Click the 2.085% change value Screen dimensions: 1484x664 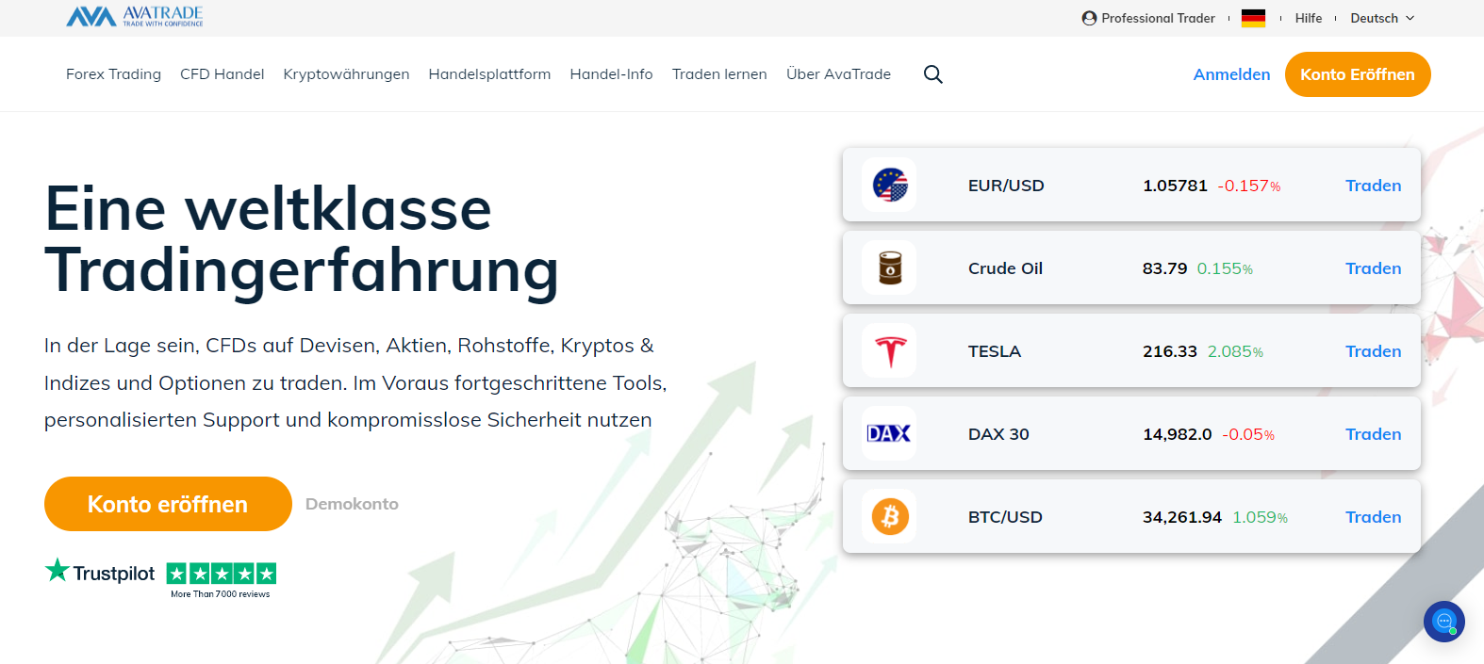point(1235,351)
